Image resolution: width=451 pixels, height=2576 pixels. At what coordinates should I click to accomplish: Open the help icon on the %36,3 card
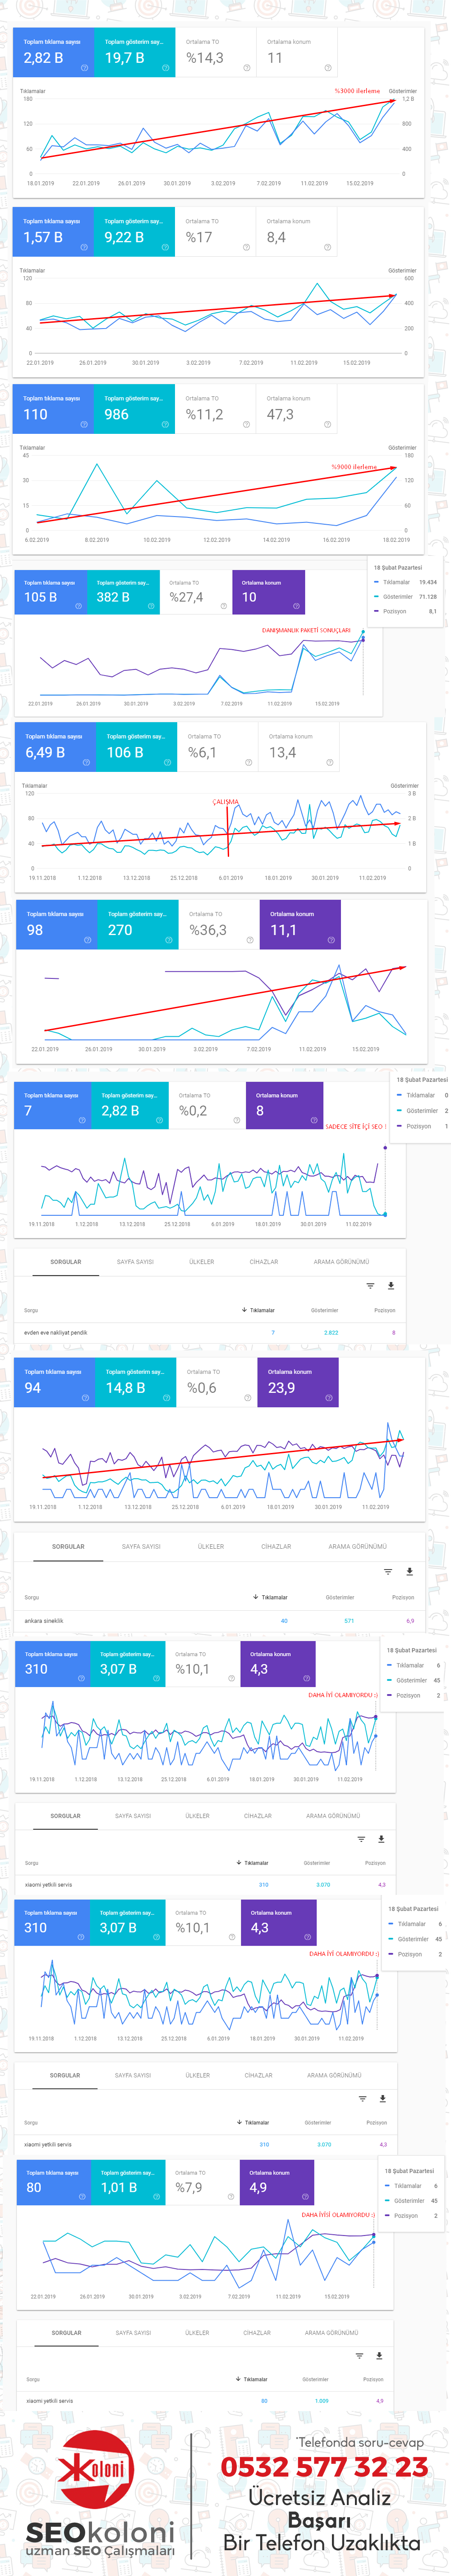(x=249, y=940)
